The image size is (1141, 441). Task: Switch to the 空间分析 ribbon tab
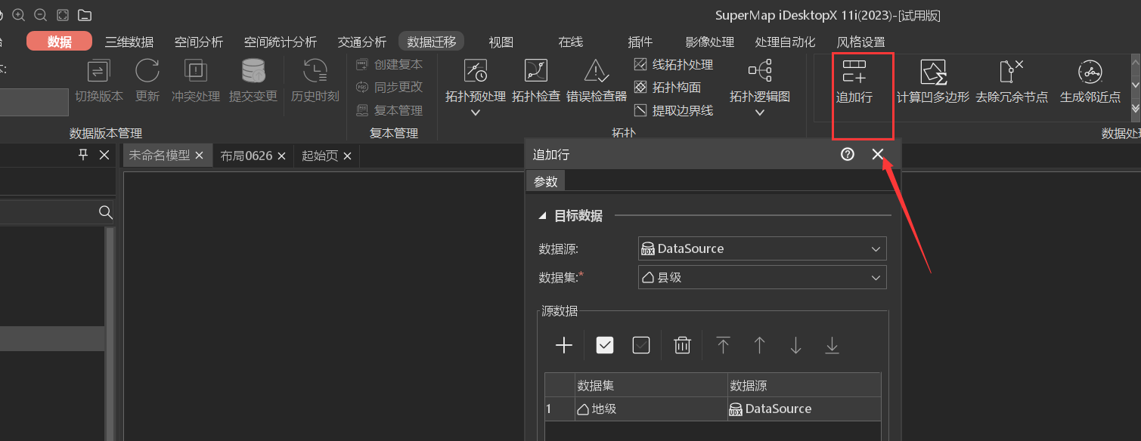pyautogui.click(x=198, y=42)
